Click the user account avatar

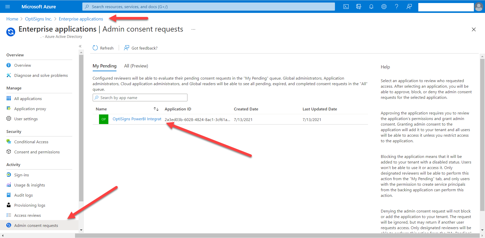pos(478,7)
